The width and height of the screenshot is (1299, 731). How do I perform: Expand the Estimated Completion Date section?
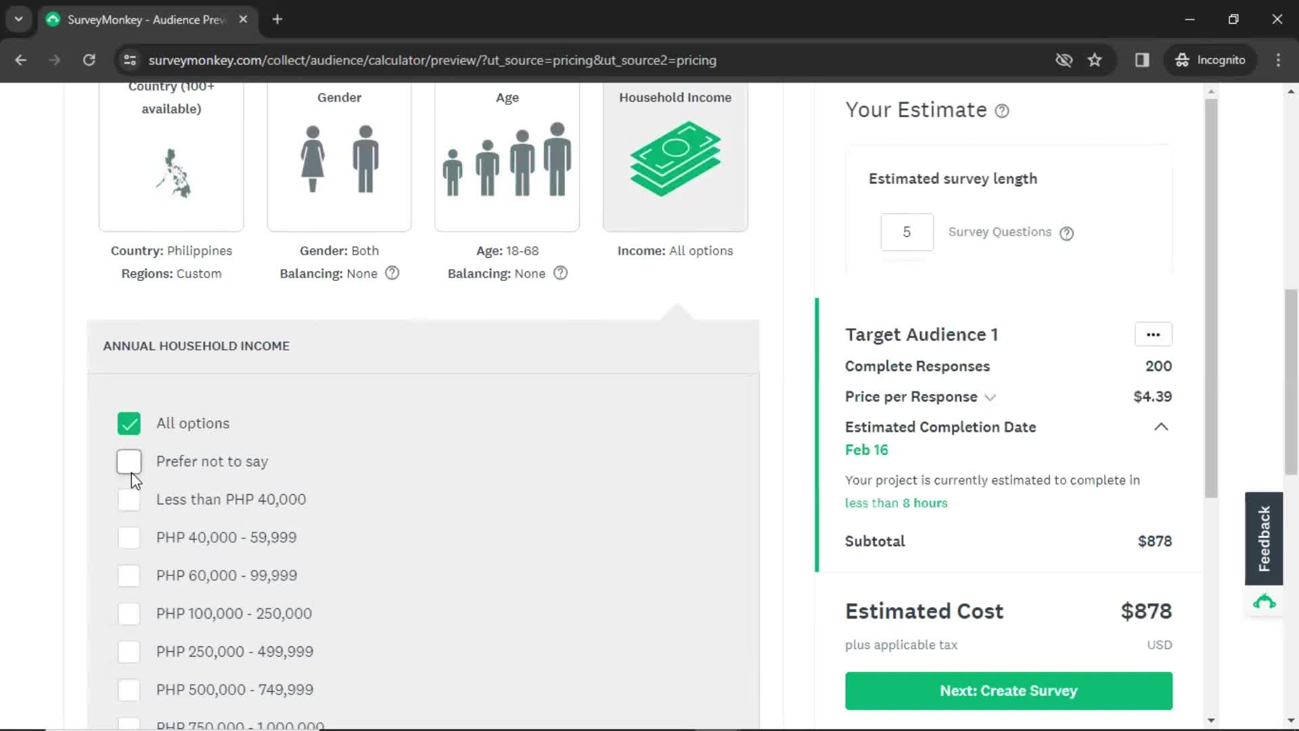(x=1160, y=426)
